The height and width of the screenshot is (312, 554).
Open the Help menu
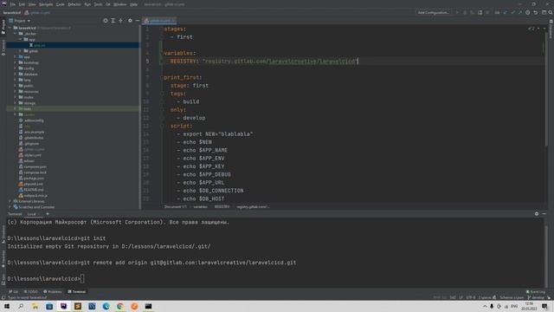[133, 4]
